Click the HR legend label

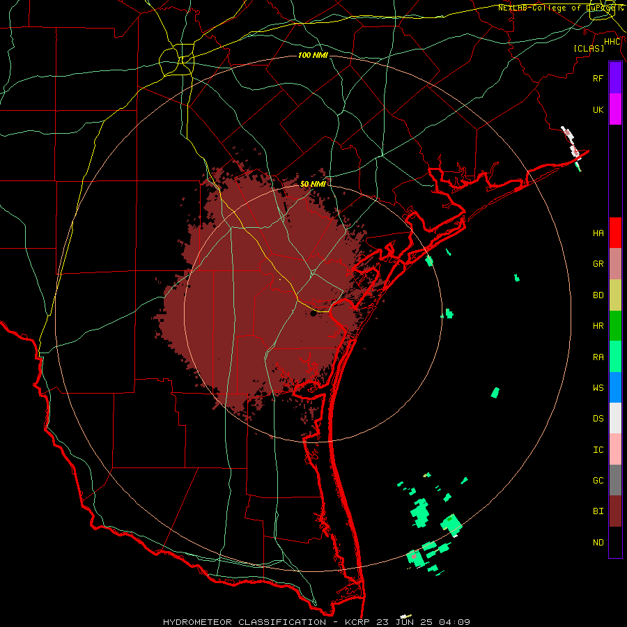tap(598, 326)
